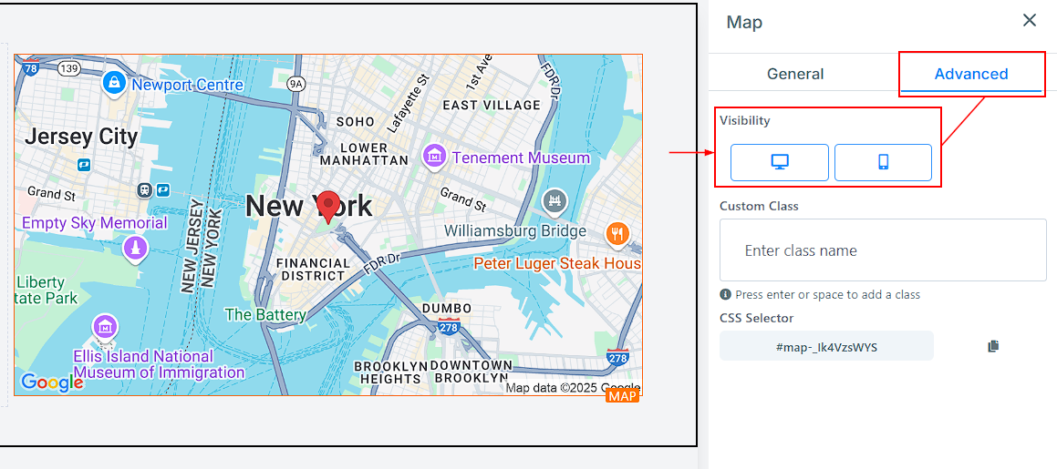Click the info icon beside press enter hint
Image resolution: width=1057 pixels, height=469 pixels.
point(726,295)
